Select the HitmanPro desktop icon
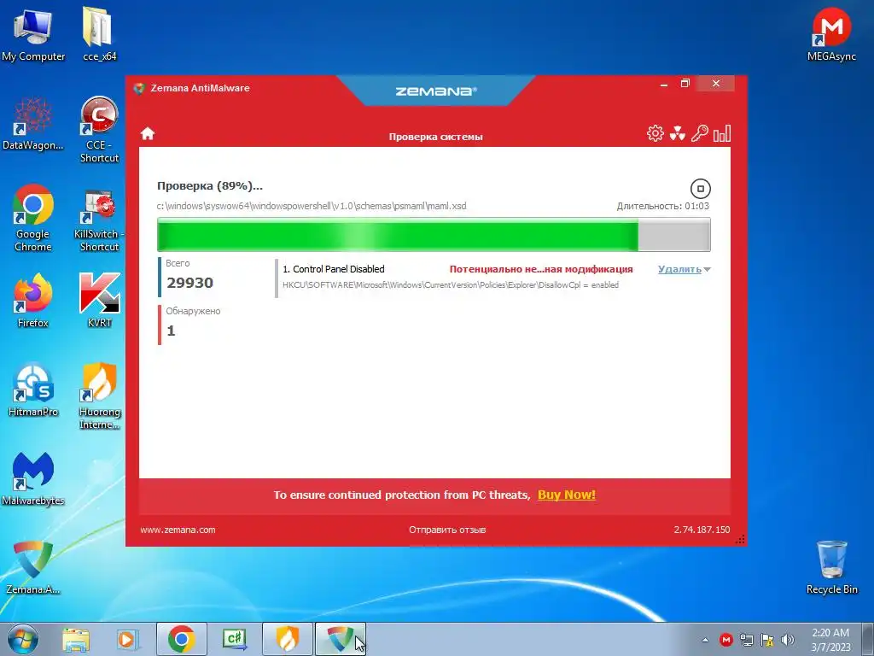Image resolution: width=874 pixels, height=656 pixels. click(33, 389)
